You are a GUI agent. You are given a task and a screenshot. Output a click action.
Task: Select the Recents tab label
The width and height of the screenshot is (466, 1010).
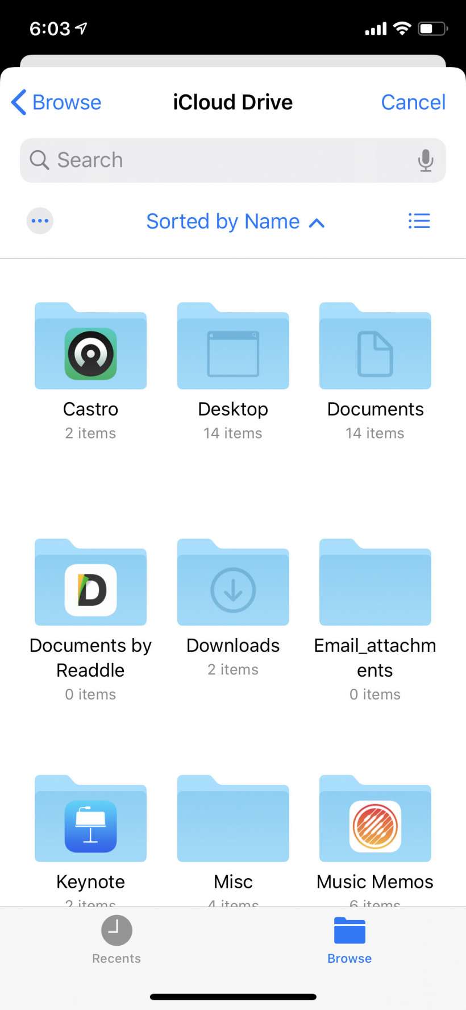click(116, 958)
